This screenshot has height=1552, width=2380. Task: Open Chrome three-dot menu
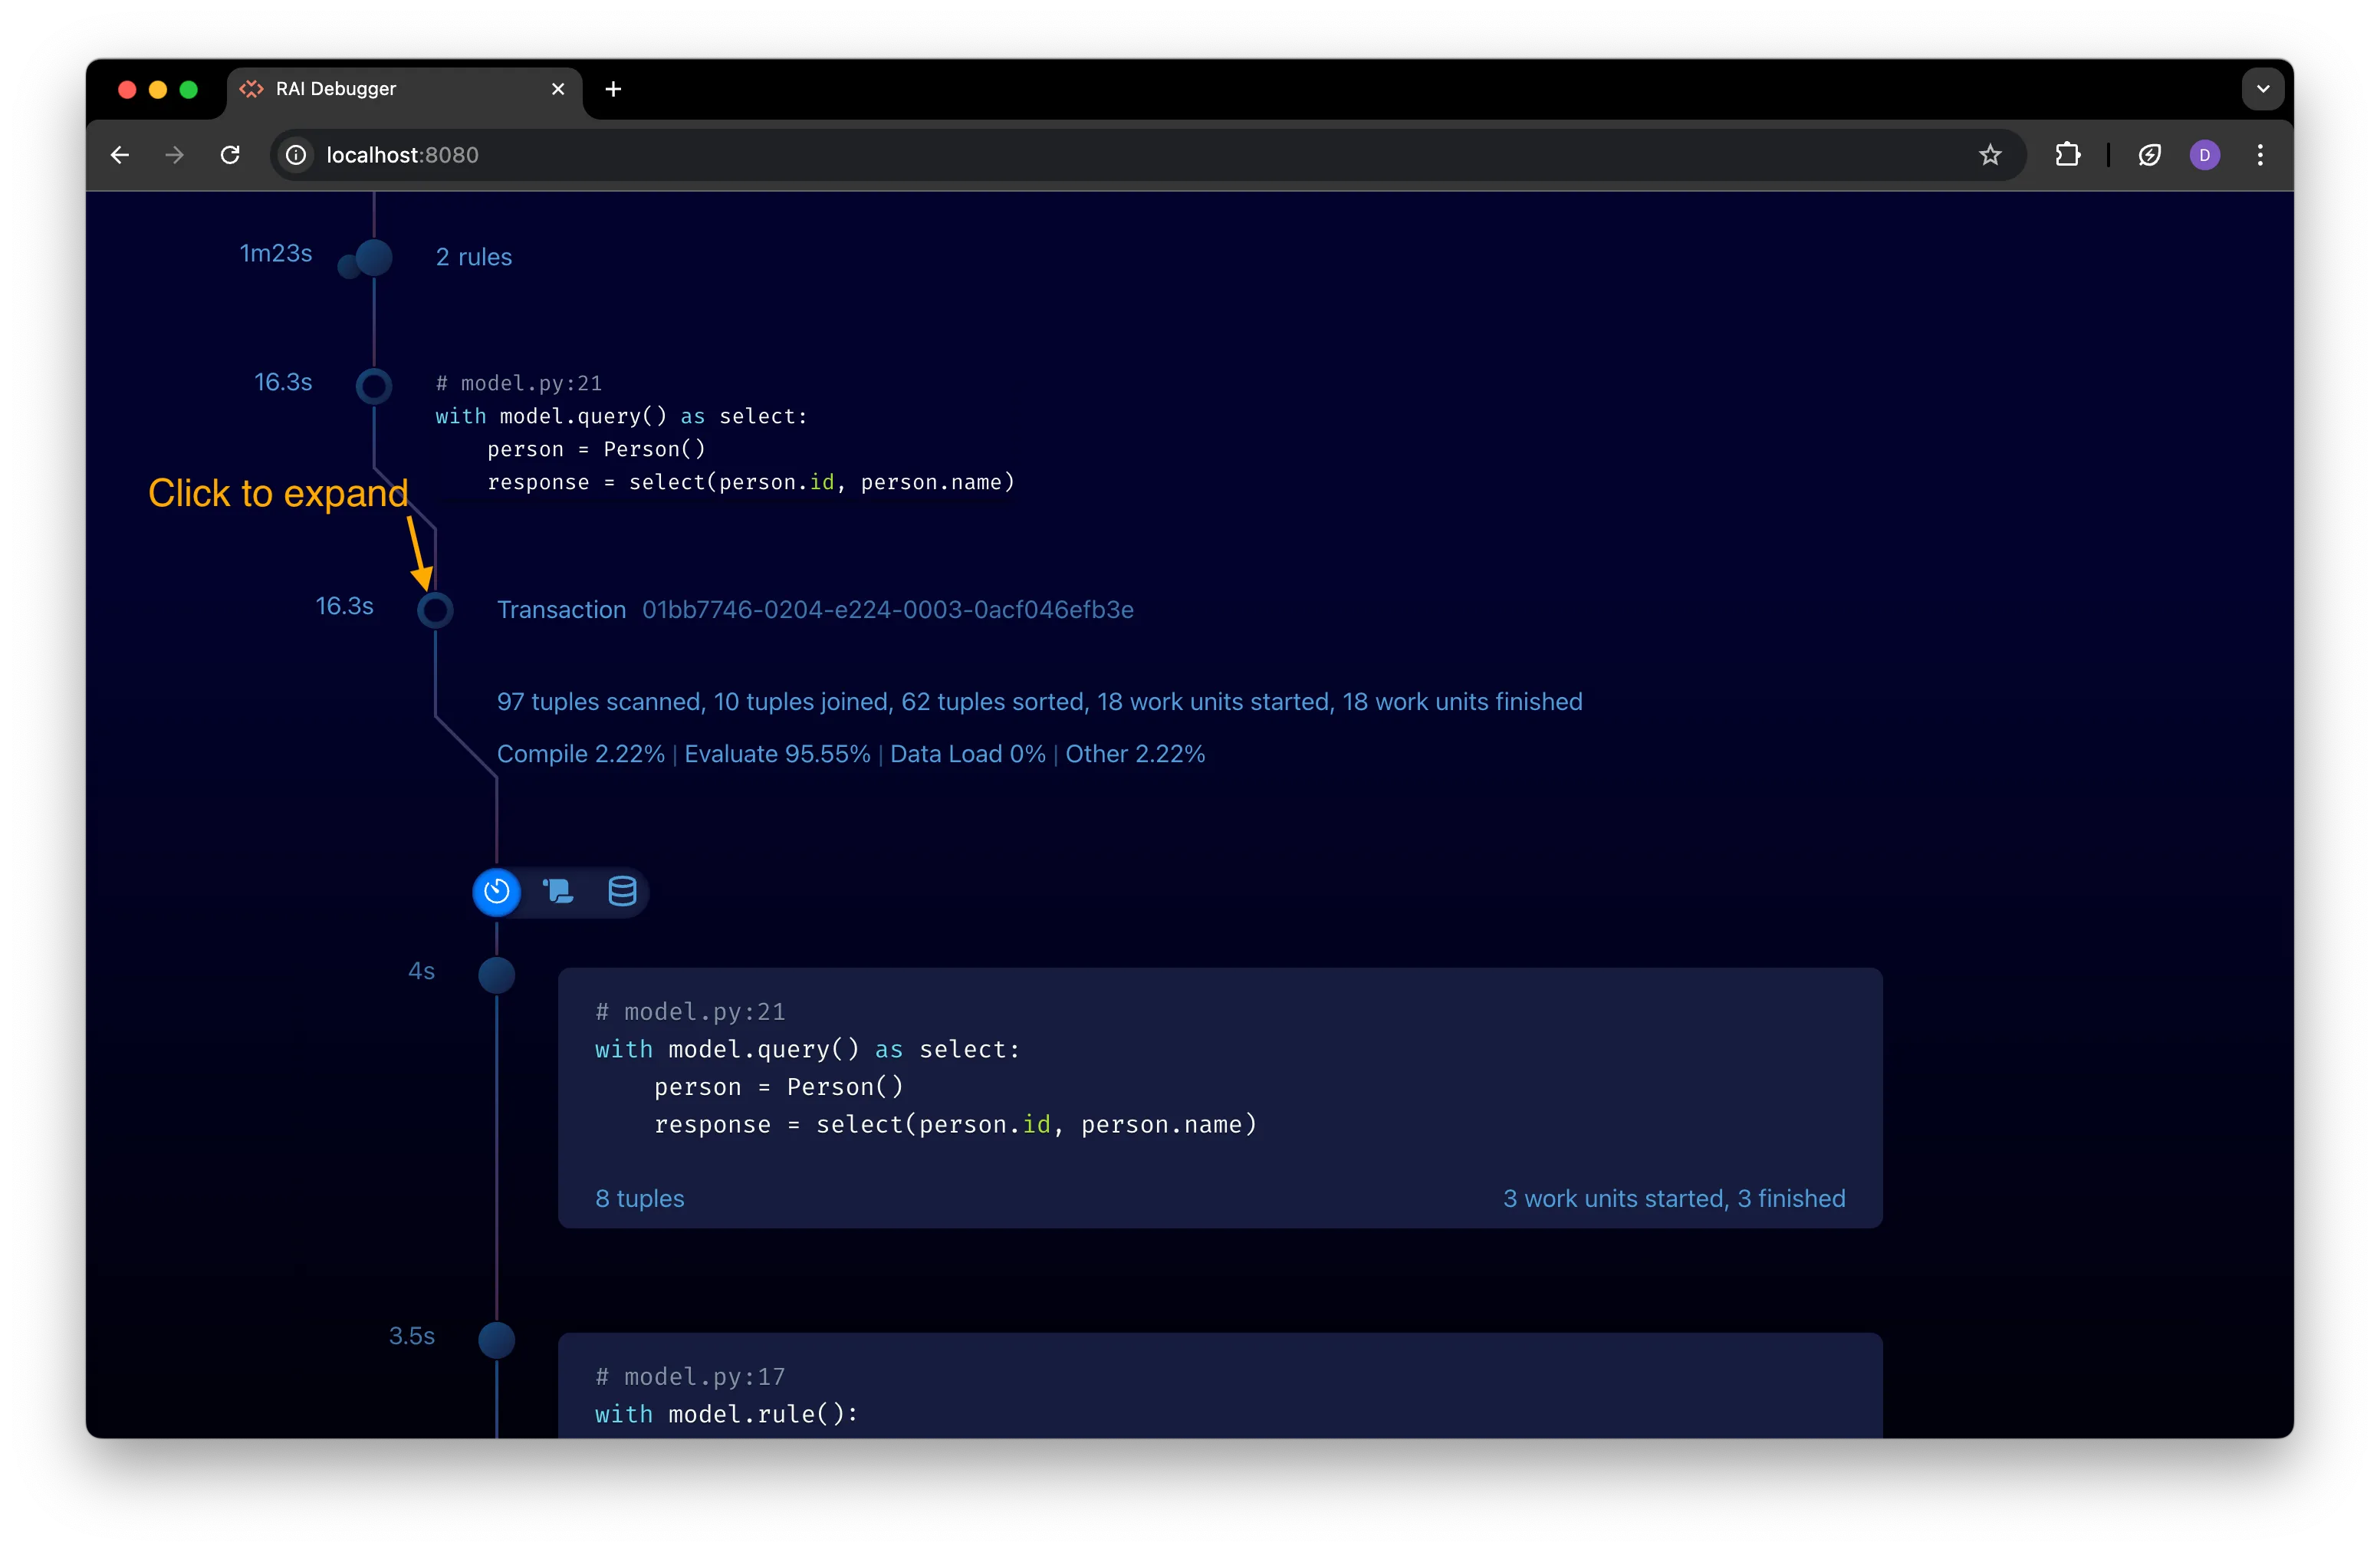pyautogui.click(x=2260, y=155)
